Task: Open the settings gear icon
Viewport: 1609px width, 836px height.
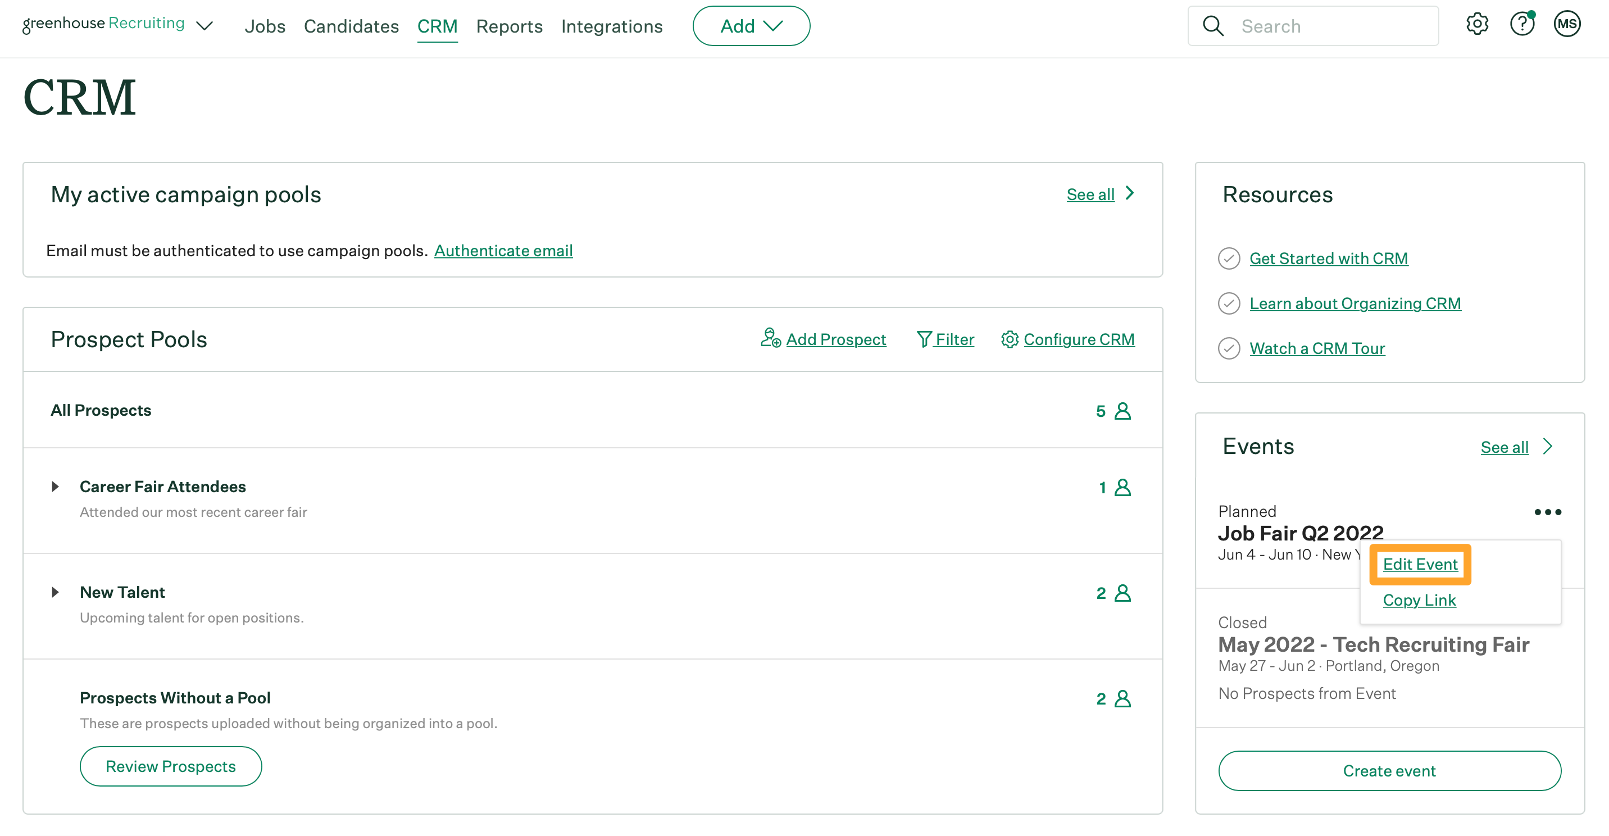Action: (x=1476, y=25)
